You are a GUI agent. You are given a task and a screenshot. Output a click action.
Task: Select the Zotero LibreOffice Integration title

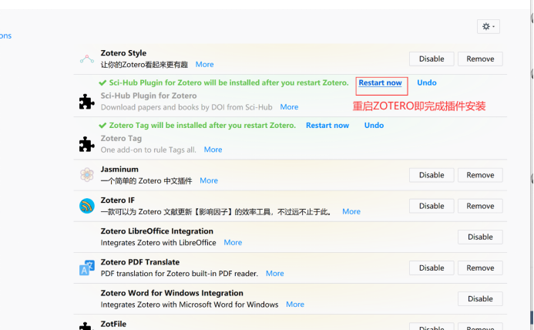point(156,231)
